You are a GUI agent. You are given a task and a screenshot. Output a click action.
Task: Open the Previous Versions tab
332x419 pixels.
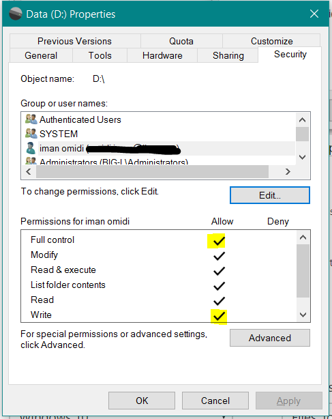[74, 41]
